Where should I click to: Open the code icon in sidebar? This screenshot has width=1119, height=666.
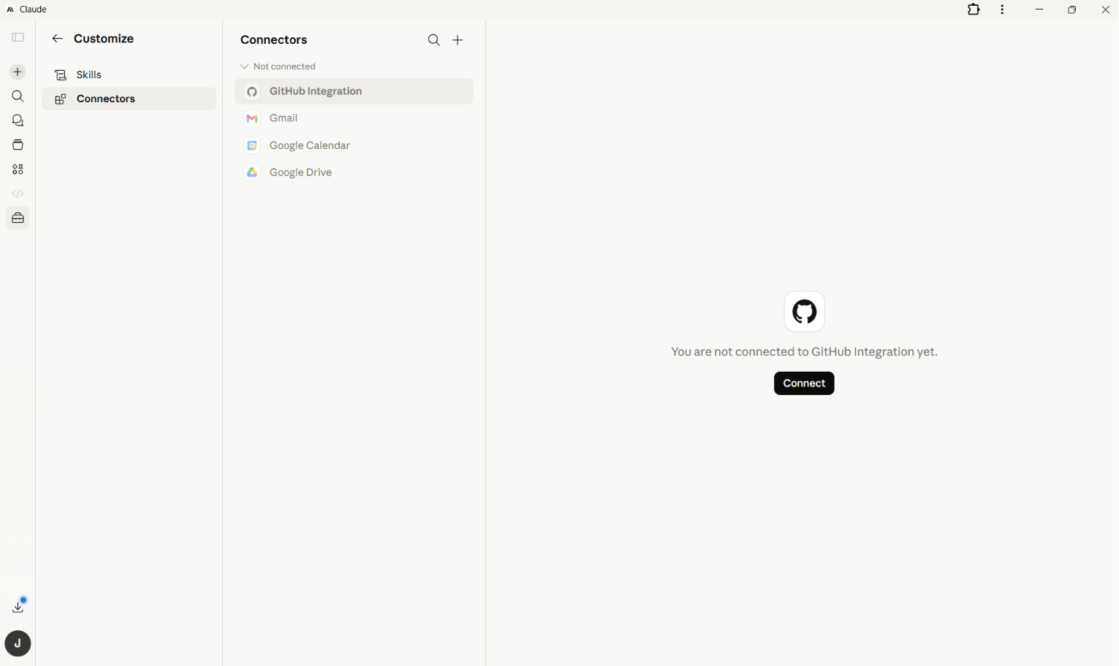coord(18,194)
